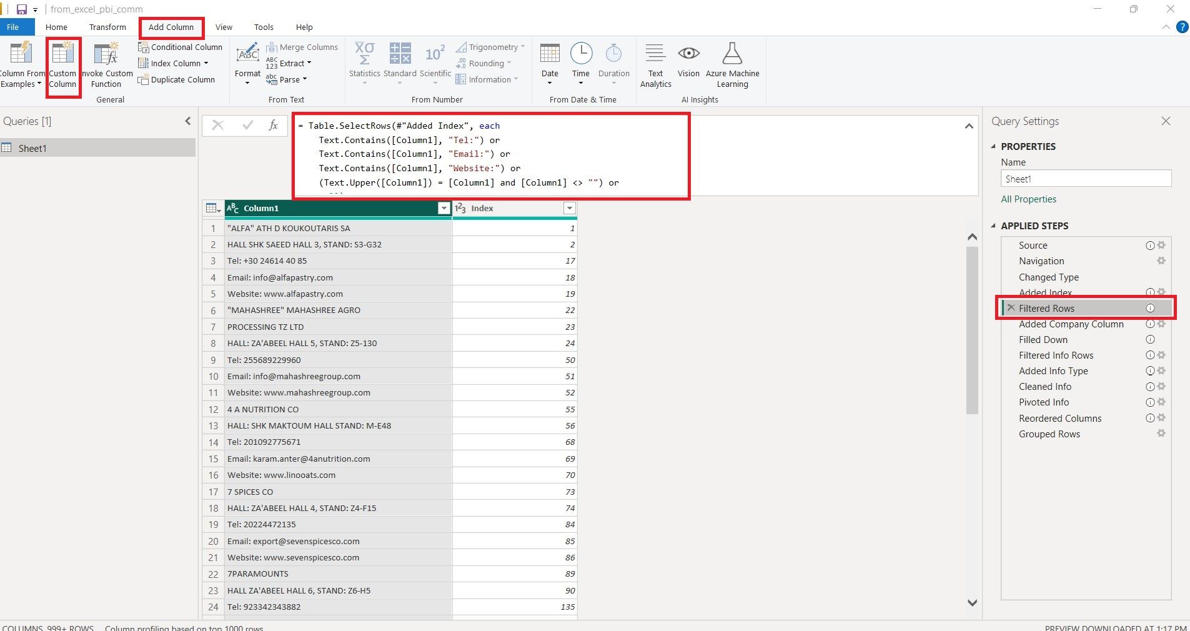Select the Sheet1 query
This screenshot has width=1190, height=631.
[97, 148]
